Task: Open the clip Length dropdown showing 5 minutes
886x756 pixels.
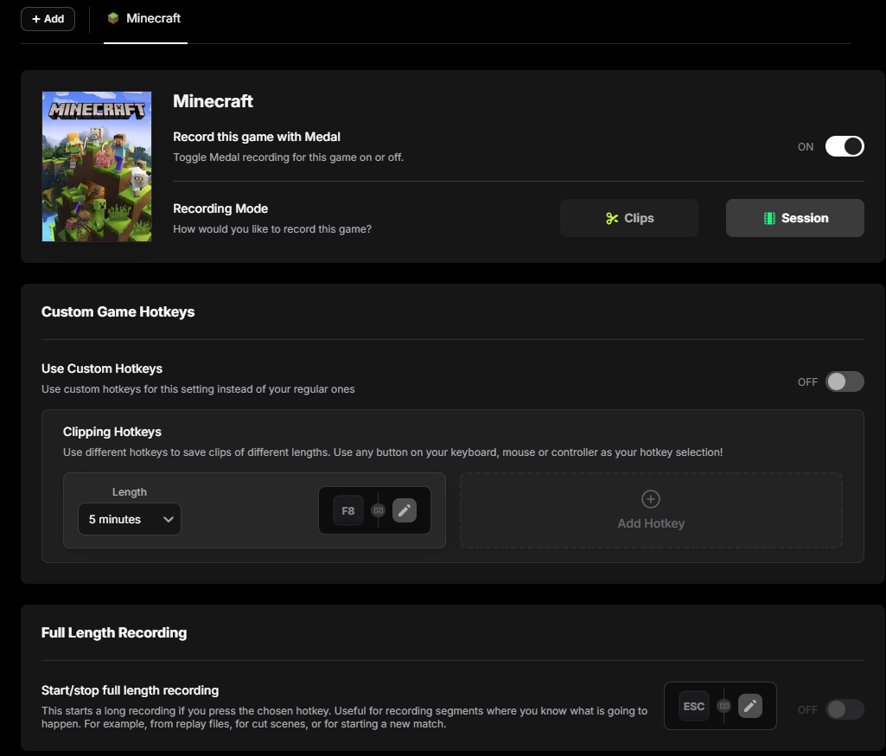Action: pyautogui.click(x=130, y=519)
